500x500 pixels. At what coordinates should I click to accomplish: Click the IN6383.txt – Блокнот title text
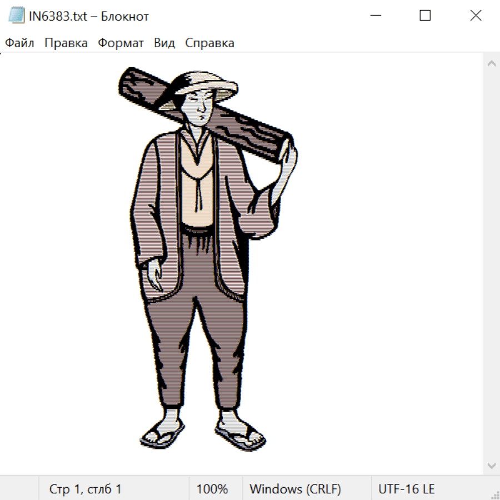89,17
